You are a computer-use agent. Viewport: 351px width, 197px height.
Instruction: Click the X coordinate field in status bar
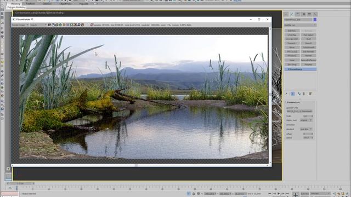[210, 194]
